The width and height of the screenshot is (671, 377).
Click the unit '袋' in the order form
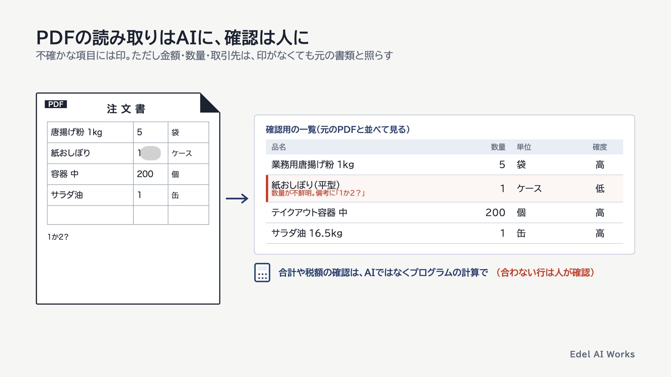pos(175,132)
